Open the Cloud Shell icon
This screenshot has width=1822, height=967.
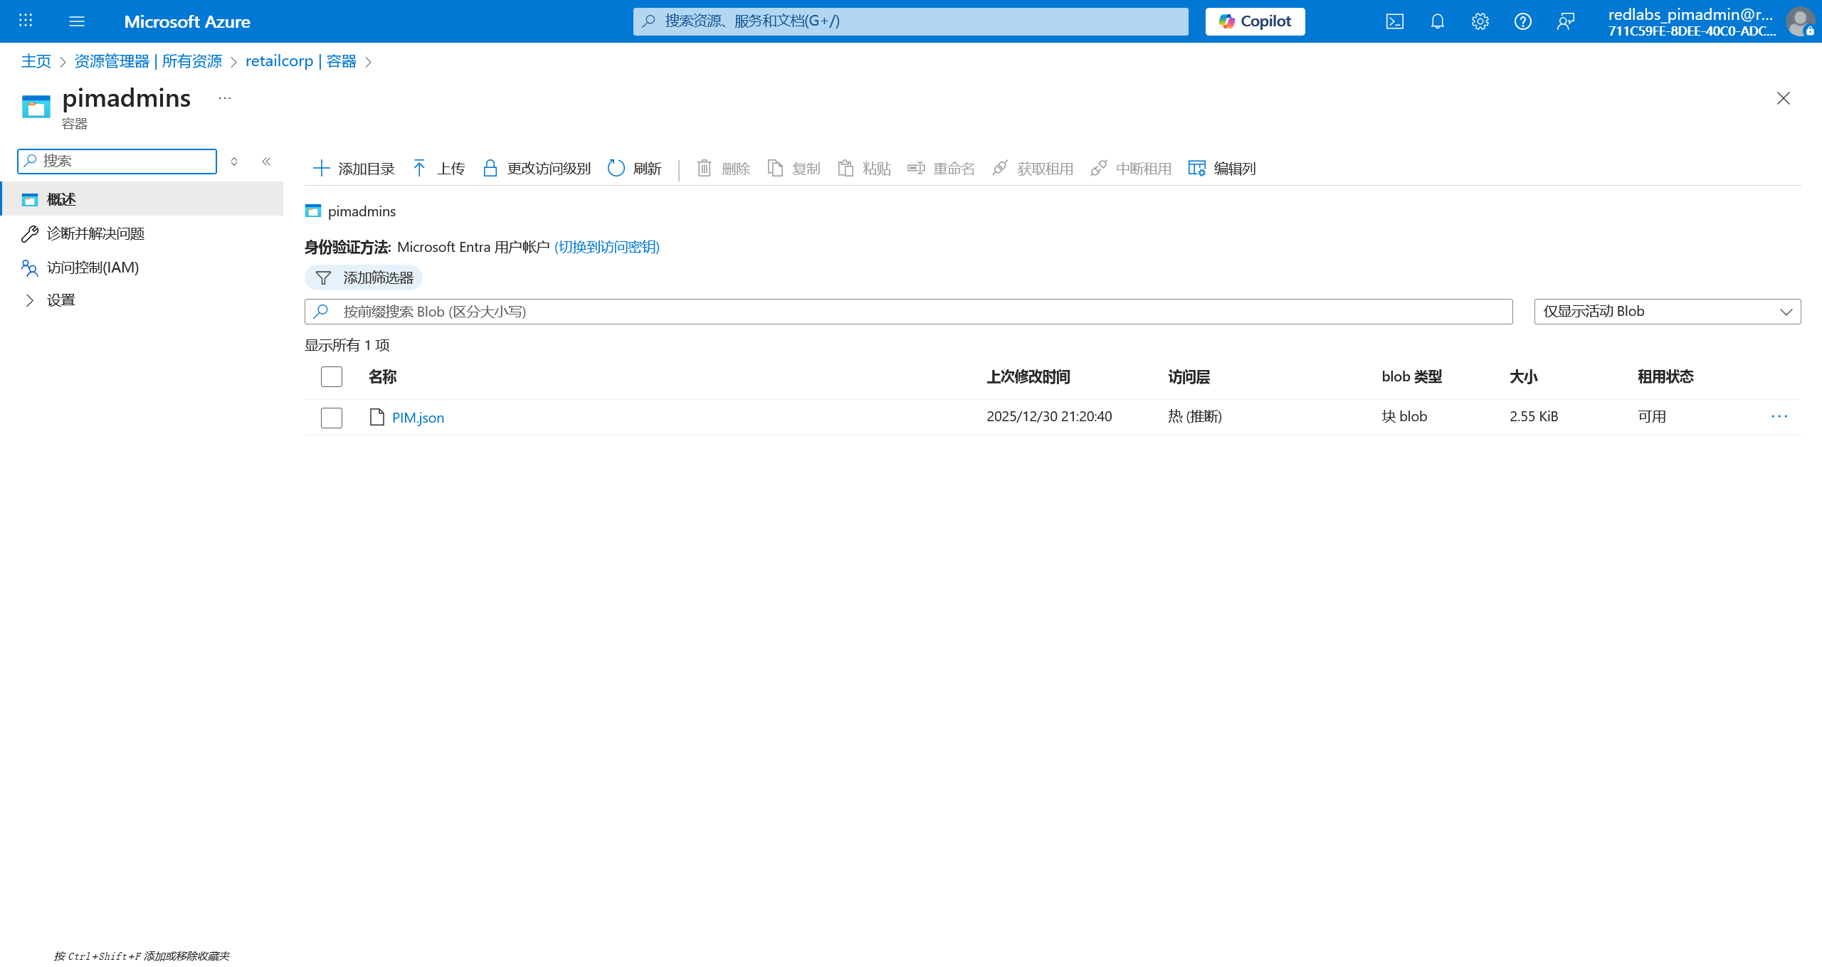click(x=1394, y=21)
